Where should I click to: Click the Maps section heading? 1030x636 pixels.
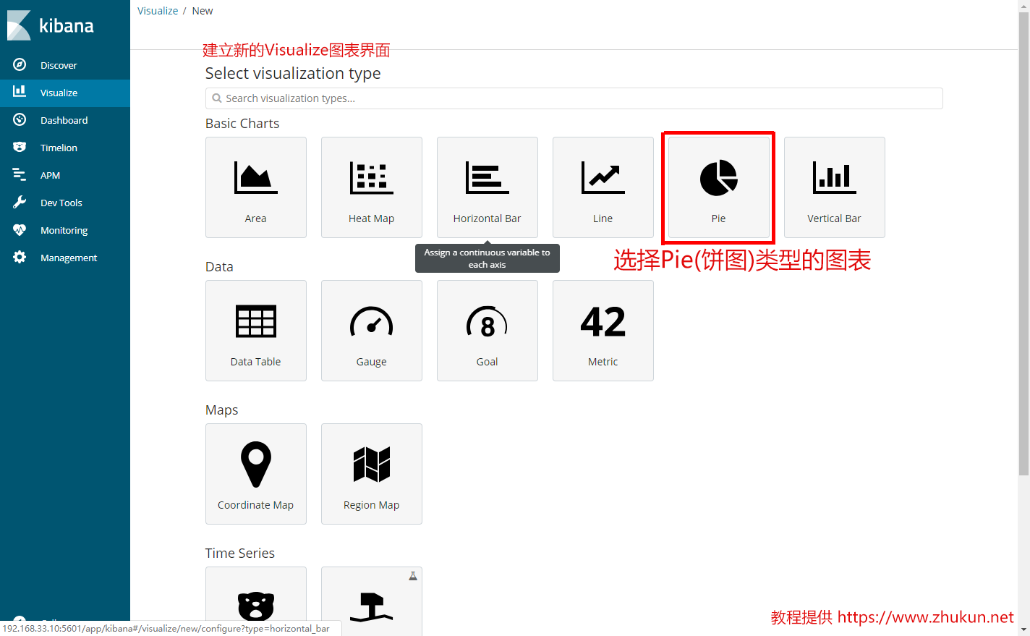(221, 410)
